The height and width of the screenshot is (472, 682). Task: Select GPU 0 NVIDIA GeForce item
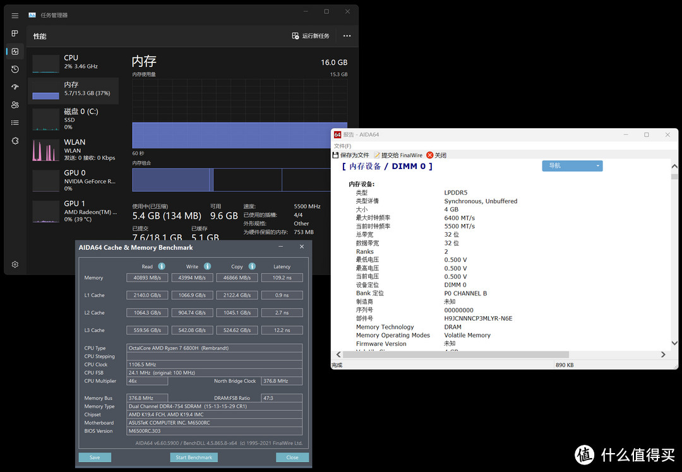[x=73, y=180]
